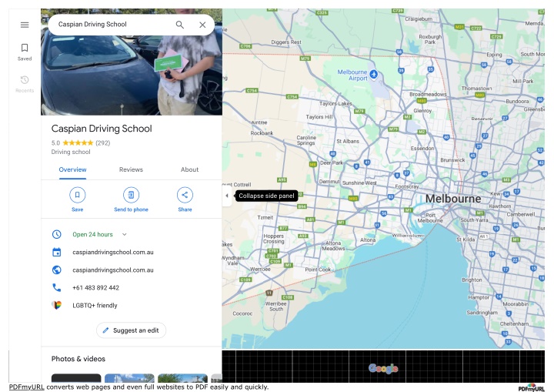
Task: Open the driving school header photo
Action: [132, 75]
